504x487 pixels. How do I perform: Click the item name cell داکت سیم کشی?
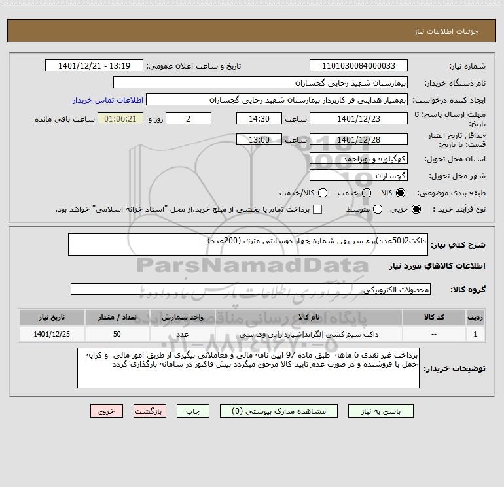(x=308, y=334)
